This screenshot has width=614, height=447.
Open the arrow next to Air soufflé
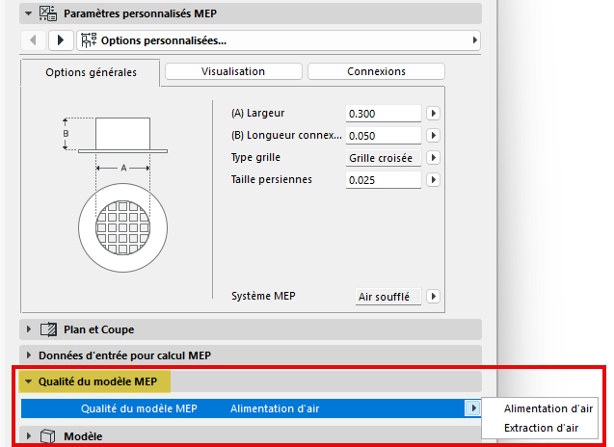pos(433,297)
